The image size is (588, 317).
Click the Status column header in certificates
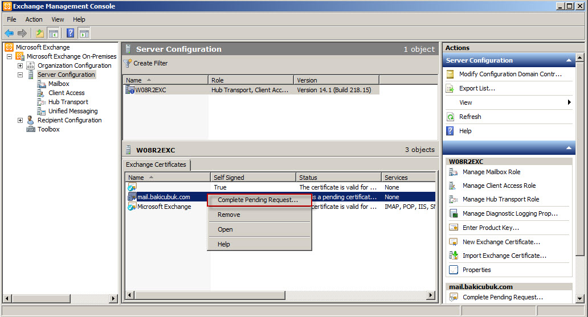338,178
